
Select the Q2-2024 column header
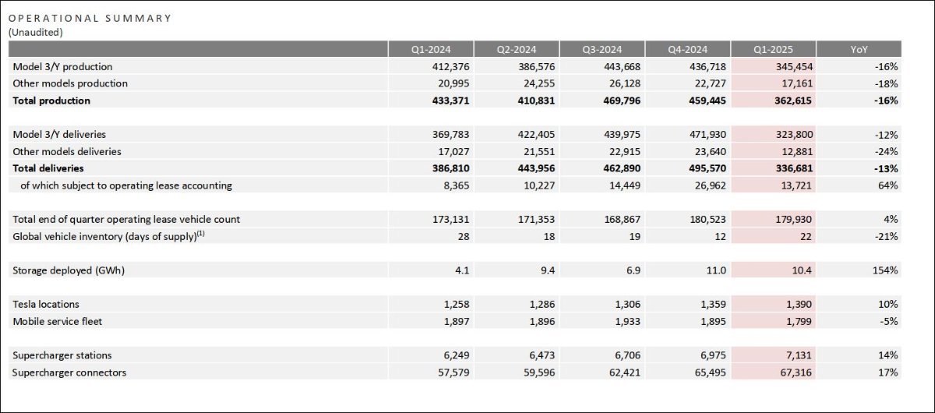pos(517,49)
